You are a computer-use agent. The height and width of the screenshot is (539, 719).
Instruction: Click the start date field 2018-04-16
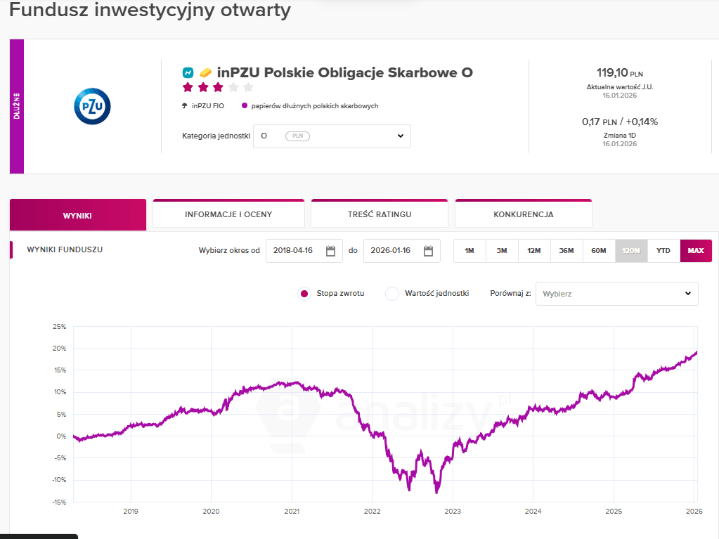pos(304,251)
